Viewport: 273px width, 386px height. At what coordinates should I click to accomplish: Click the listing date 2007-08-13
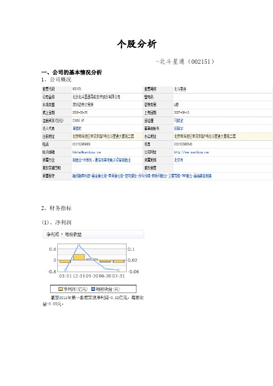click(182, 113)
